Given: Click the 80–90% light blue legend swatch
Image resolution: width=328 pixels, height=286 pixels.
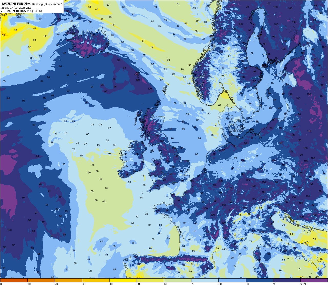Looking at the screenshot, I should click(x=232, y=280).
